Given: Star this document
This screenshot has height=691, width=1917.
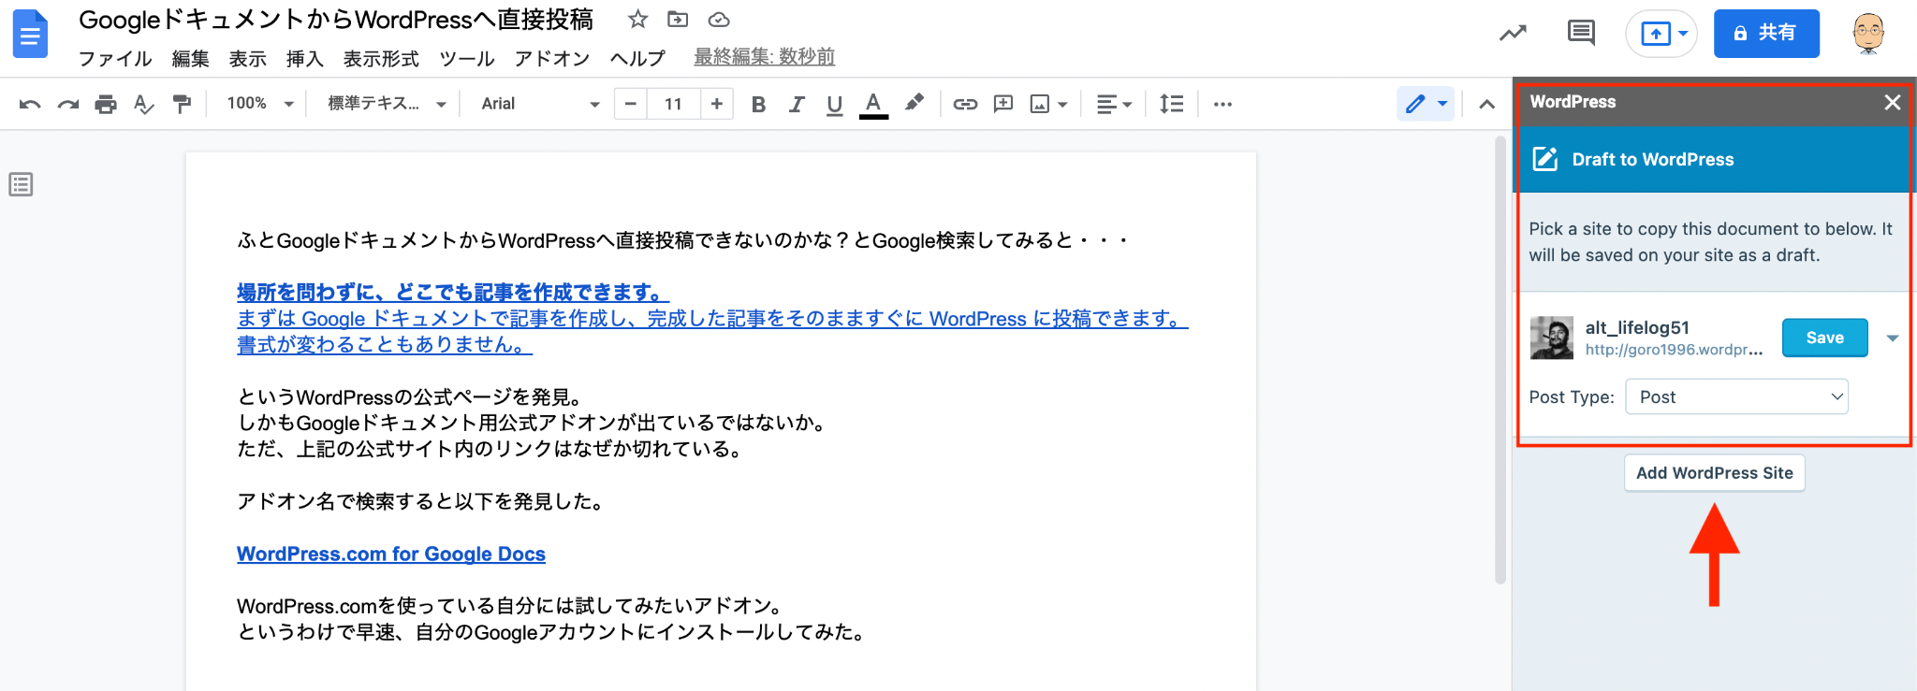Looking at the screenshot, I should [637, 20].
